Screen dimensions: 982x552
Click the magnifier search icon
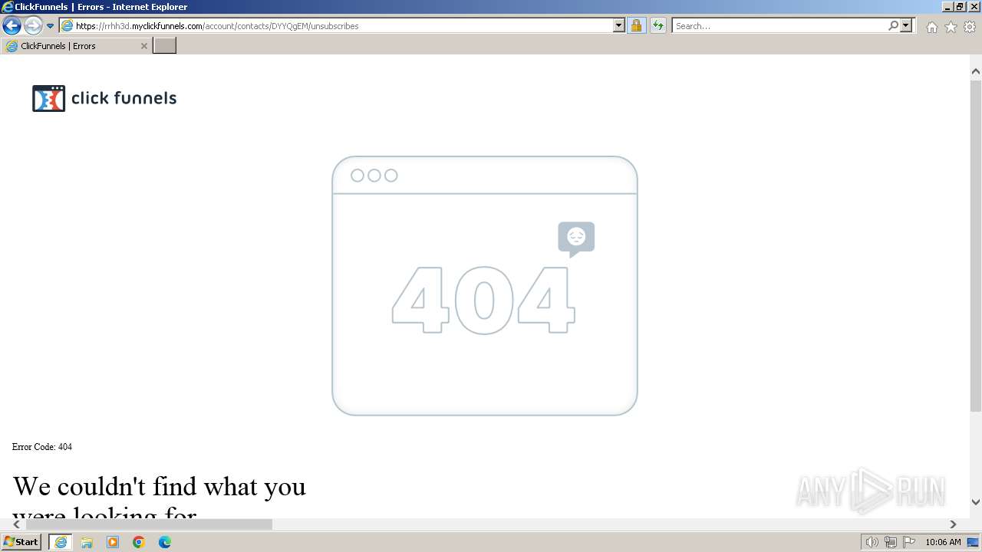[893, 26]
